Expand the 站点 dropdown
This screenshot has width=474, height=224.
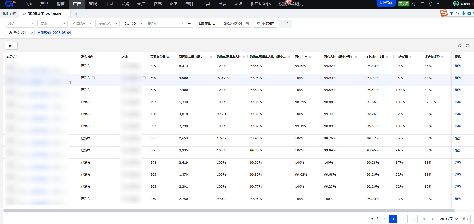pos(20,24)
